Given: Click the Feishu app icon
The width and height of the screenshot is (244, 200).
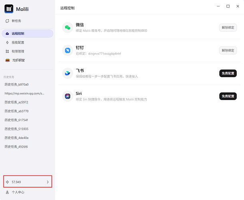Looking at the screenshot, I should (67, 73).
